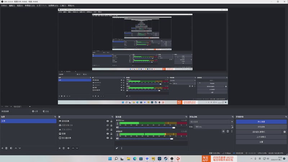Zoom in preview with plus icon
Image resolution: width=288 pixels, height=162 pixels.
click(x=11, y=107)
